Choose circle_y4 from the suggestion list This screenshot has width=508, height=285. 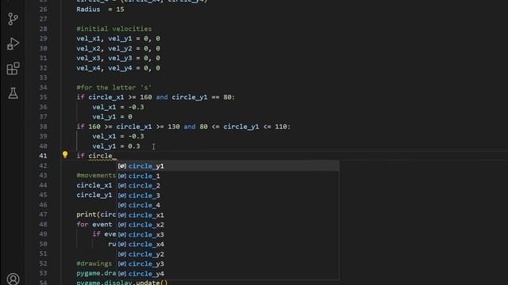(x=228, y=274)
